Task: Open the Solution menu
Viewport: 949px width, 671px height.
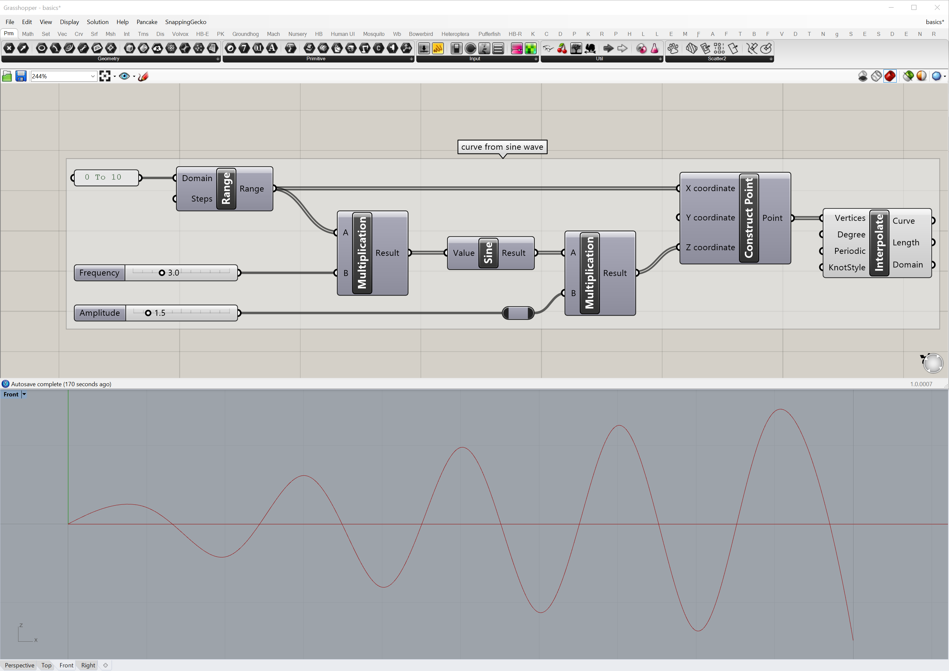Action: (97, 22)
